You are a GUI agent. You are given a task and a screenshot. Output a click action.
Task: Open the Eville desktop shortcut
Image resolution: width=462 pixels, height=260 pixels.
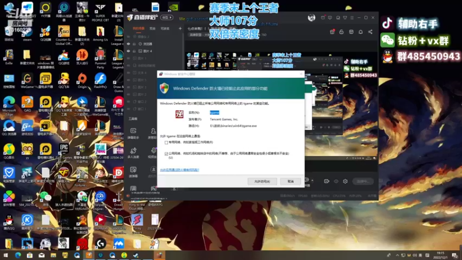coord(9,57)
